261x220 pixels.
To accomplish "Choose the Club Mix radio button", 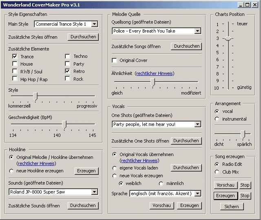I will point(217,172).
